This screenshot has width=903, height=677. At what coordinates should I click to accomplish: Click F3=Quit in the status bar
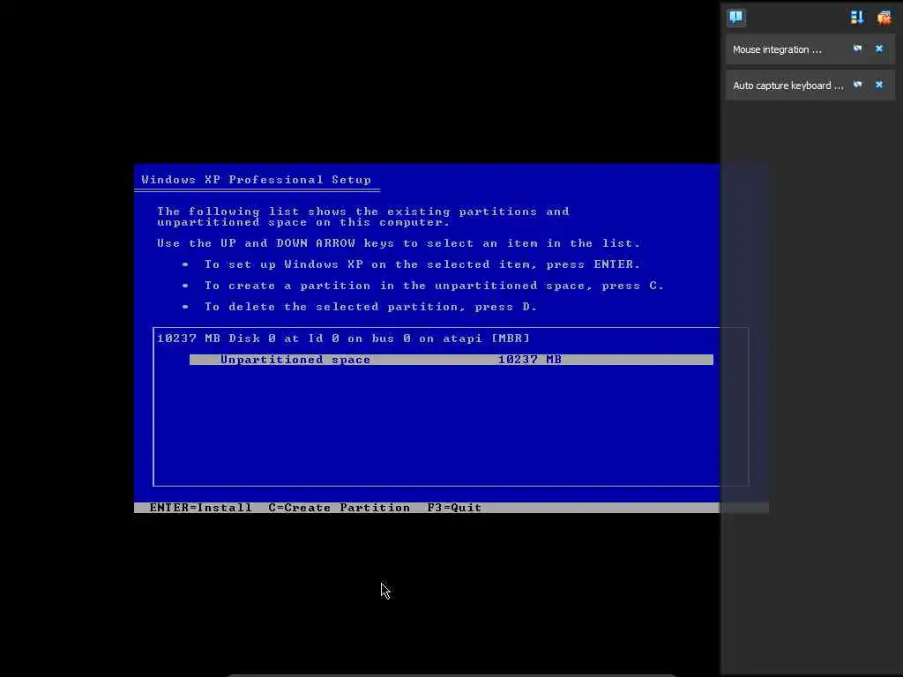point(454,508)
